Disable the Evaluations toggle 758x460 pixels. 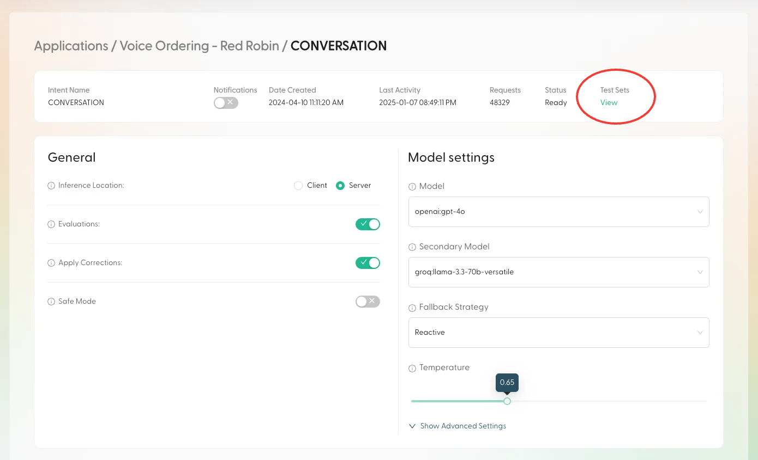(x=368, y=224)
